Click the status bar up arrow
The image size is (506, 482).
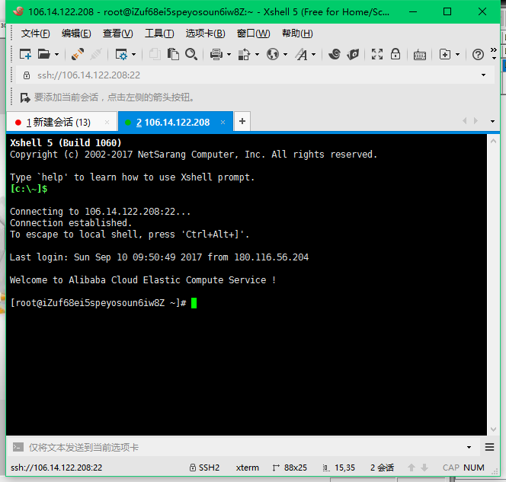[x=412, y=468]
